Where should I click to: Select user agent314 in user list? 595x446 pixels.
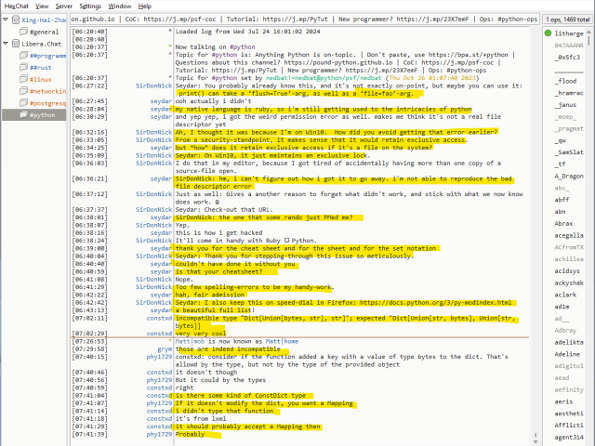(x=569, y=438)
